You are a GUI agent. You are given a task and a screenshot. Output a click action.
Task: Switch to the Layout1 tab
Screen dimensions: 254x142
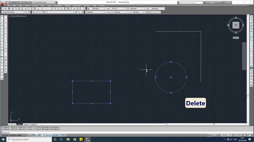pyautogui.click(x=26, y=125)
